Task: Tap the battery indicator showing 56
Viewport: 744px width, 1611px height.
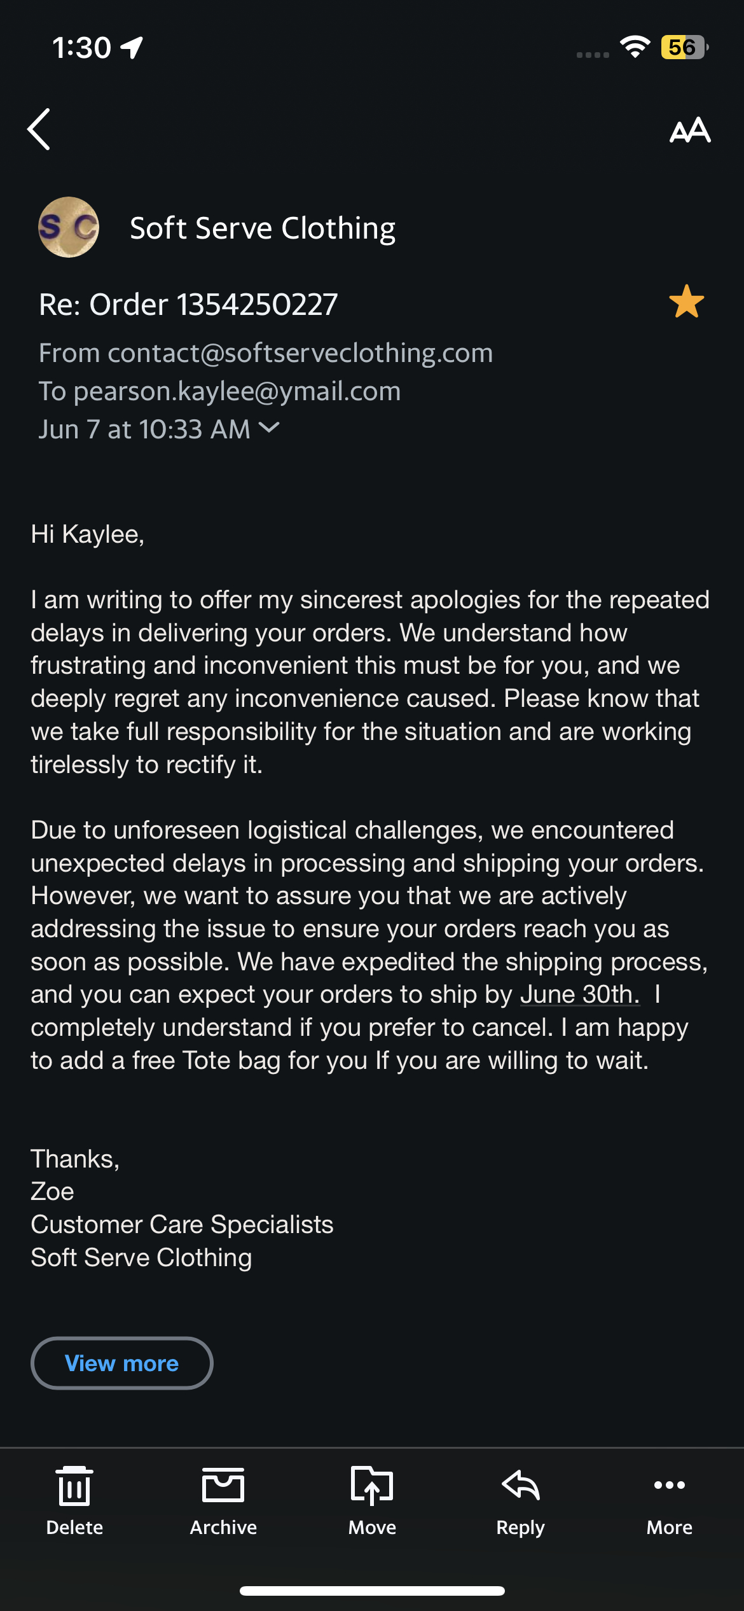Action: [684, 47]
